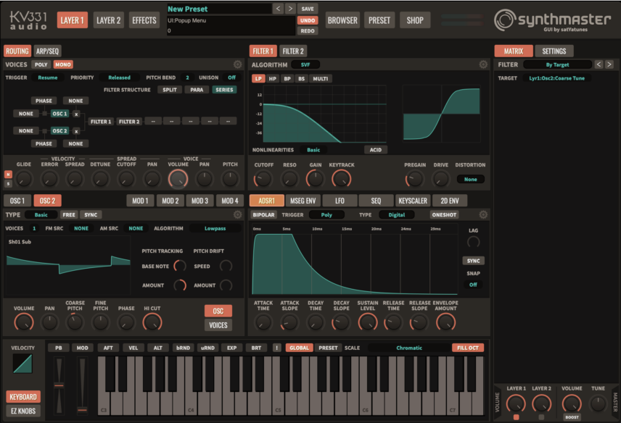Viewport: 621px width, 423px height.
Task: Adjust the voice Volume knob
Action: click(x=178, y=179)
